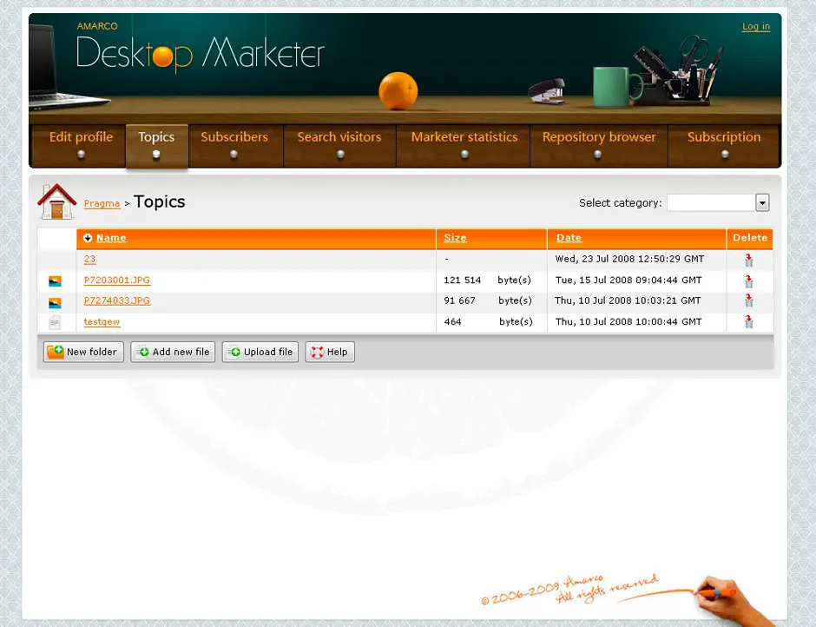This screenshot has height=627, width=816.
Task: Click the Upload file button
Action: pyautogui.click(x=260, y=352)
